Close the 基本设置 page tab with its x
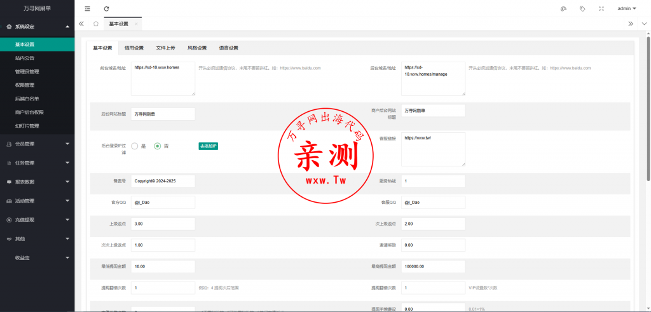 click(x=136, y=24)
